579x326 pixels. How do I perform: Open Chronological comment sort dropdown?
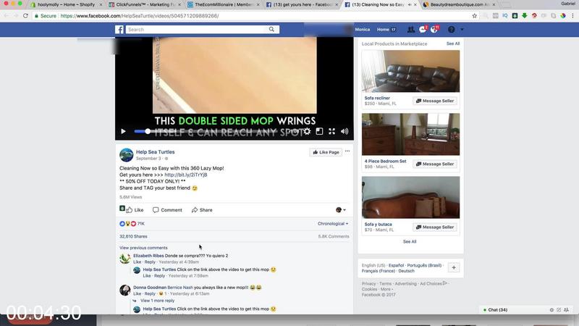333,224
